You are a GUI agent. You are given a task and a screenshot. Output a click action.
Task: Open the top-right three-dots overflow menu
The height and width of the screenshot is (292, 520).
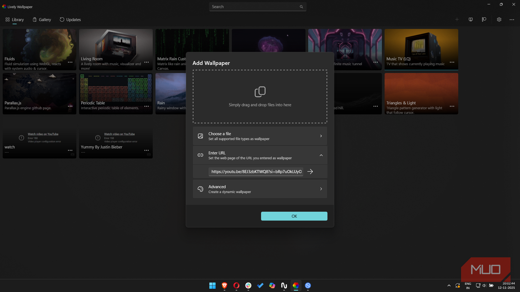(512, 19)
